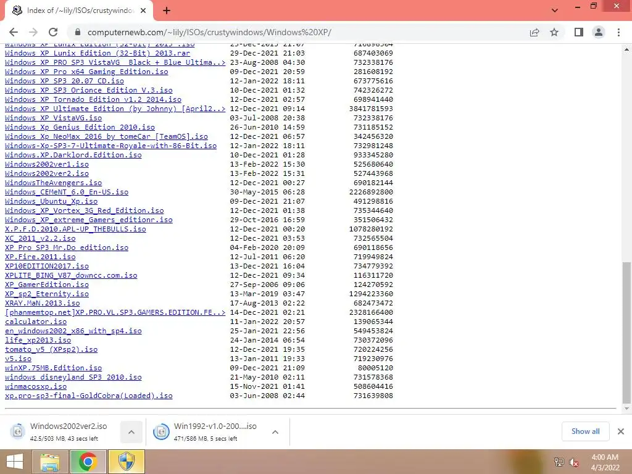This screenshot has height=474, width=632.
Task: Download Windows XP VistaVG.iso
Action: [x=53, y=118]
